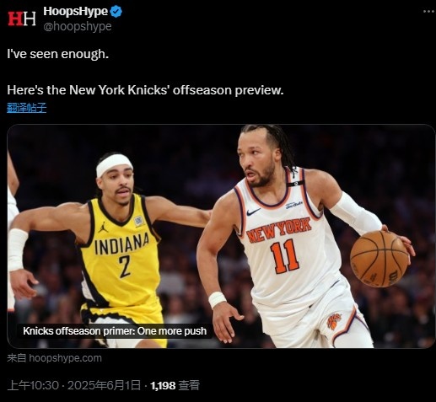Open the three-dot more options menu

point(428,12)
